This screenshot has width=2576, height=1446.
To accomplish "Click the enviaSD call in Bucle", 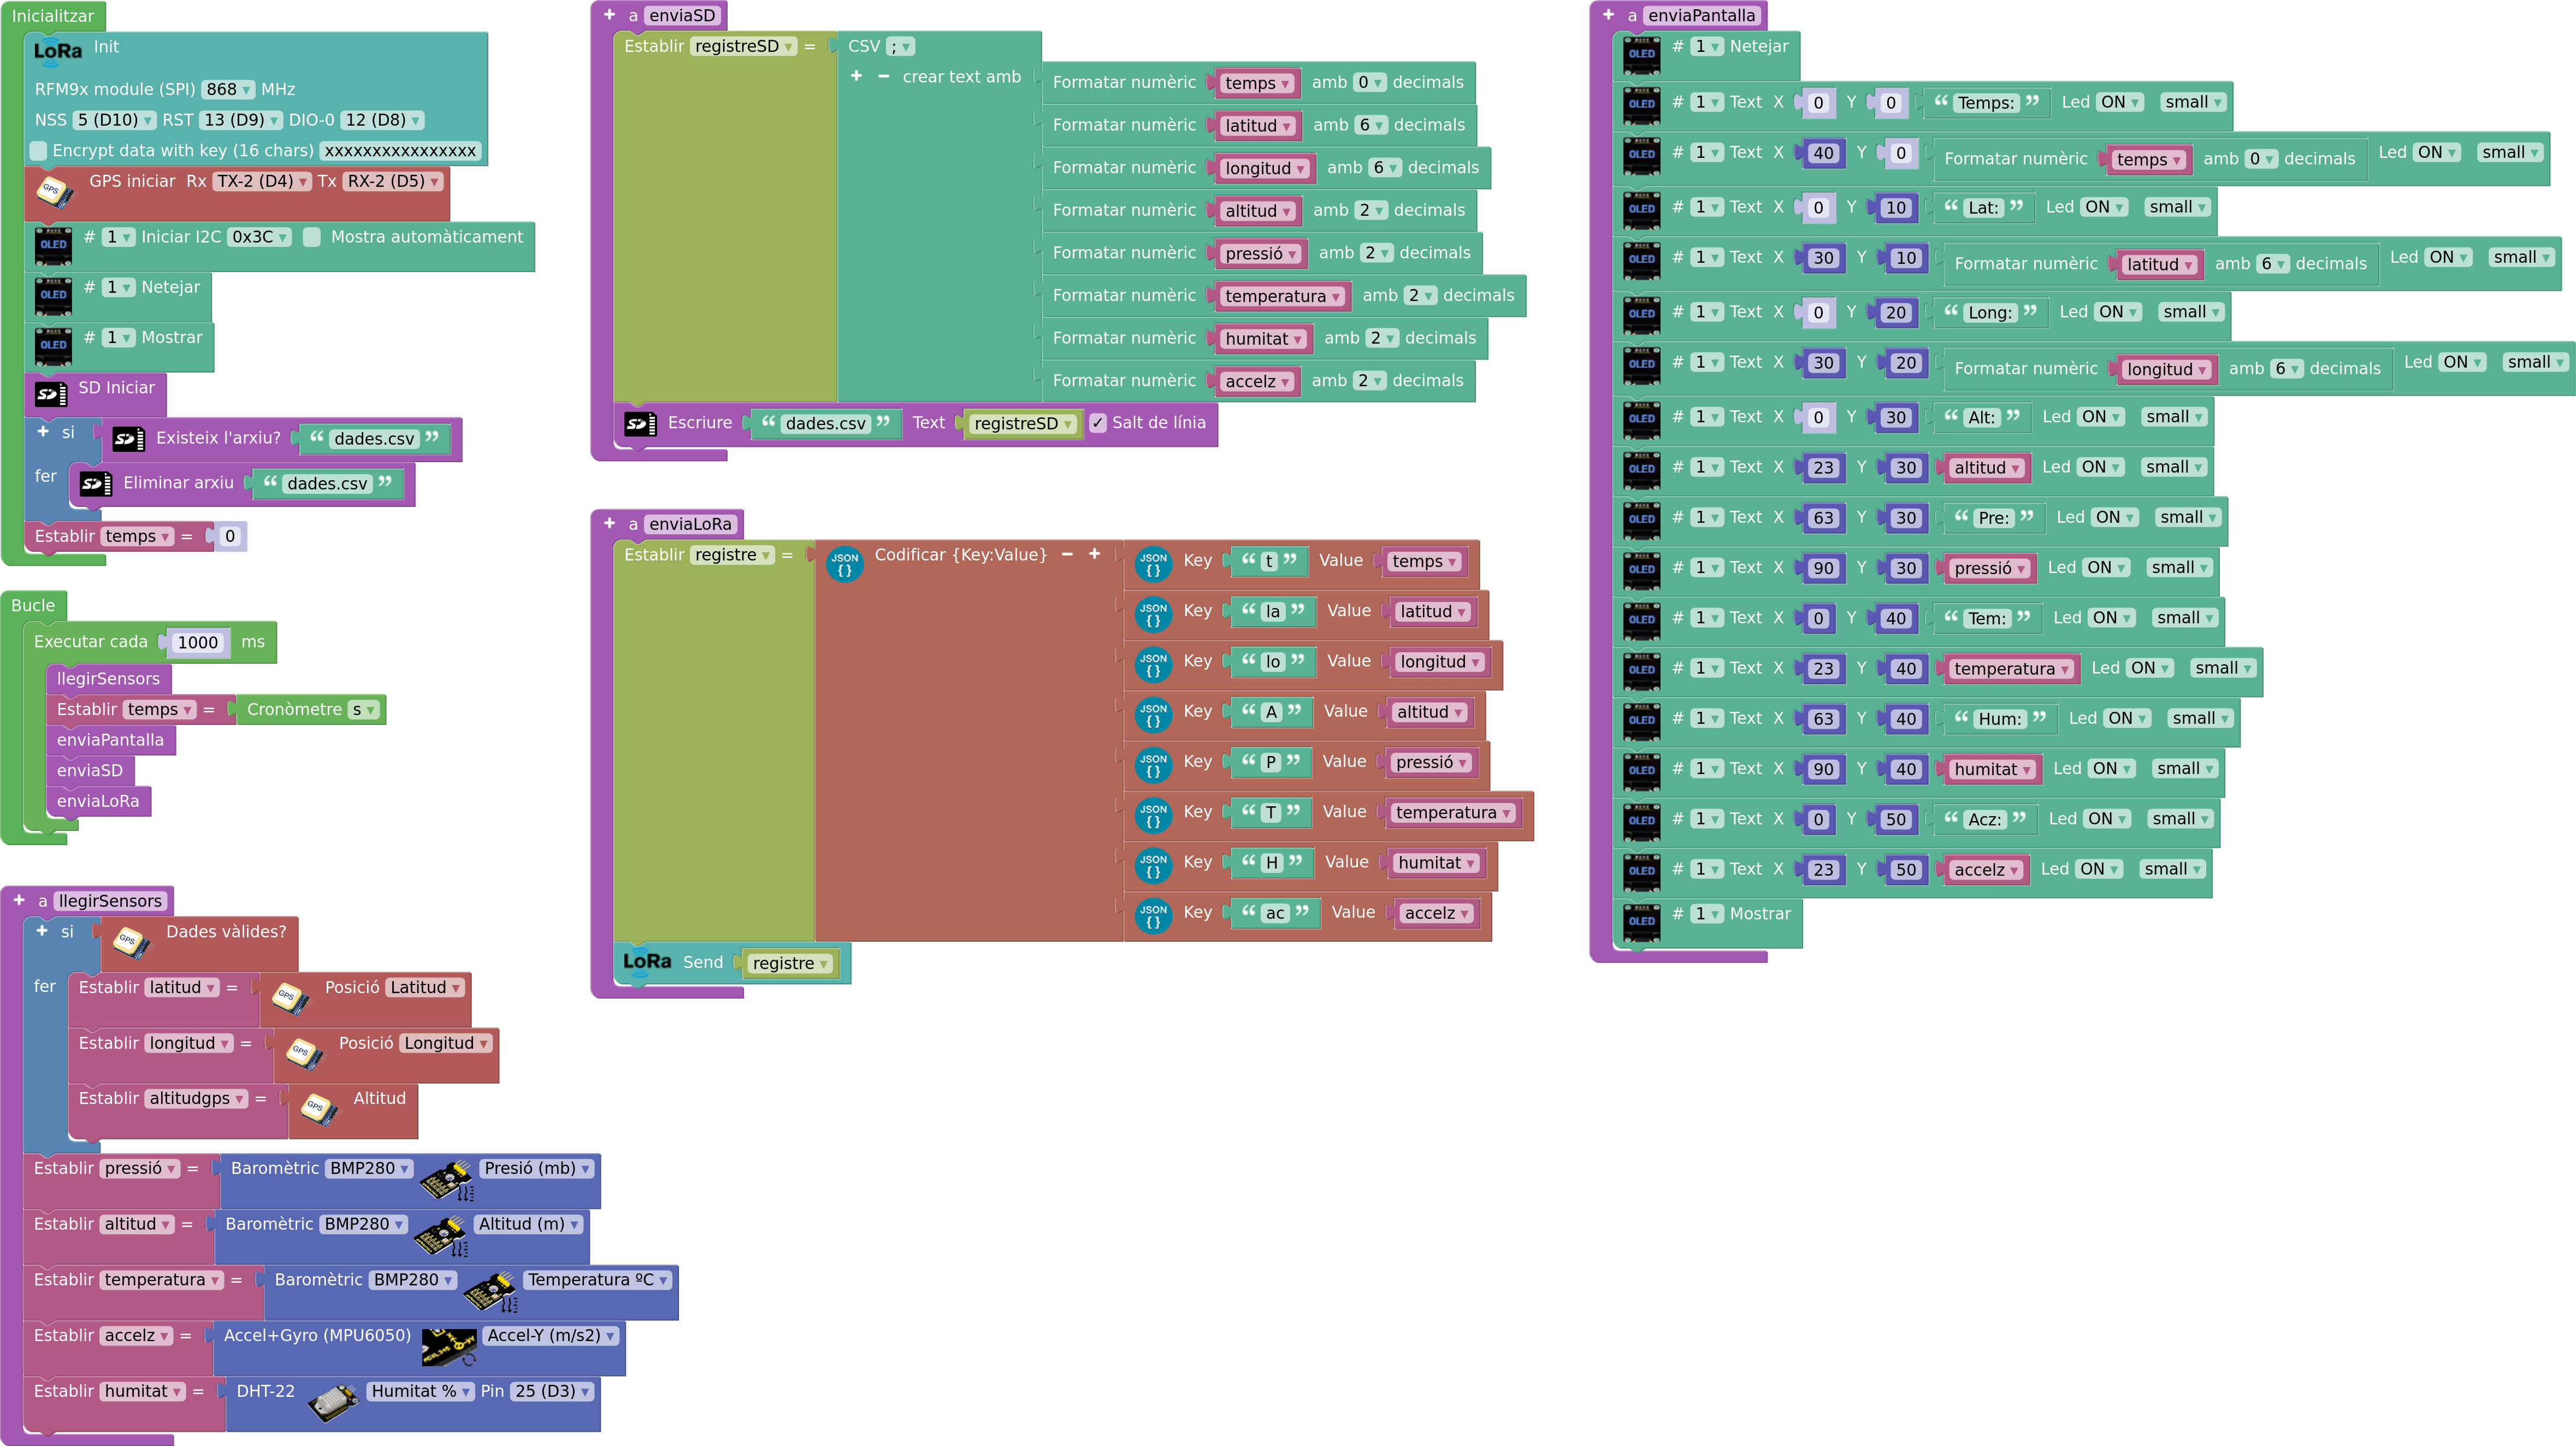I will coord(90,771).
